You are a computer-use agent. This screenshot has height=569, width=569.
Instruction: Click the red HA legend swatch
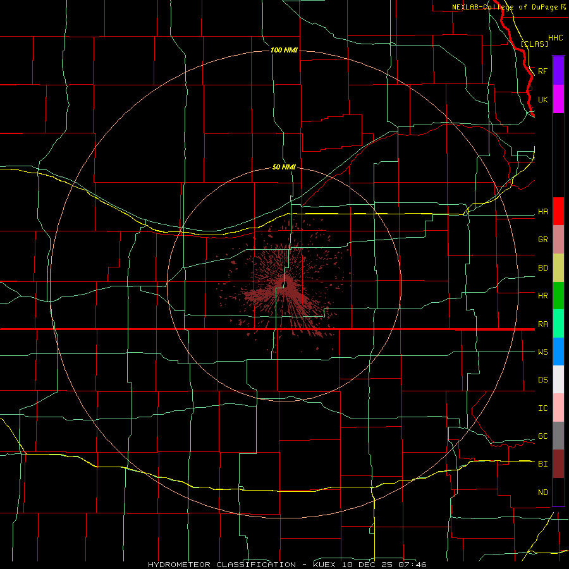pyautogui.click(x=558, y=211)
